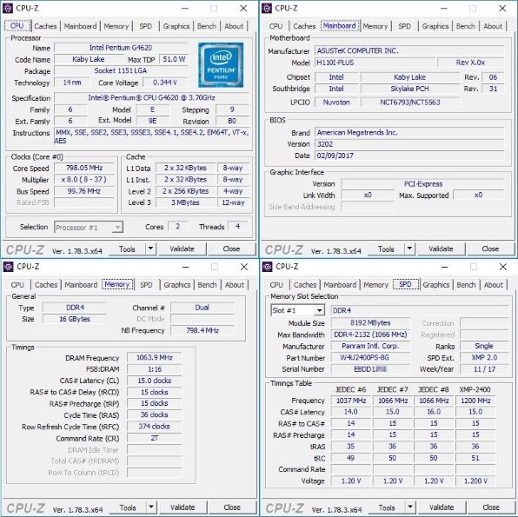Click the Close button in the Memory window

pyautogui.click(x=232, y=507)
